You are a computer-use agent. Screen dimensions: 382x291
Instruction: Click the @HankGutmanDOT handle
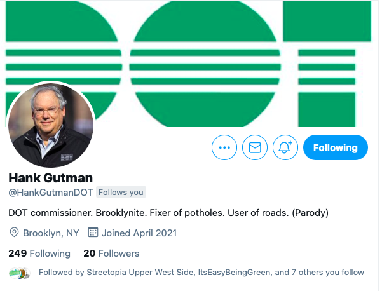(x=51, y=192)
